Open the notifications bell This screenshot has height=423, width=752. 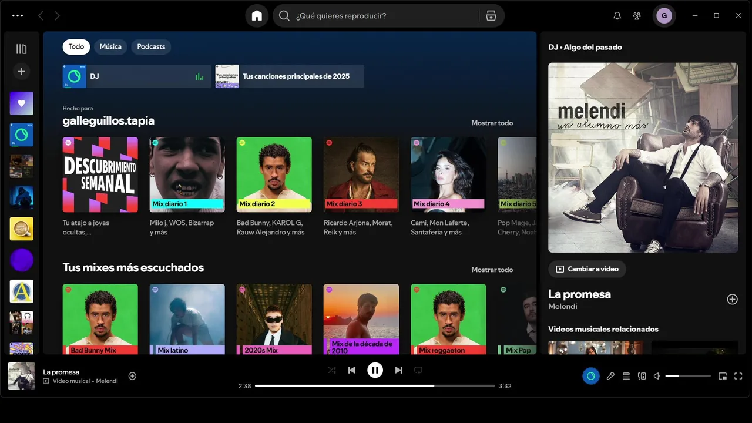617,16
